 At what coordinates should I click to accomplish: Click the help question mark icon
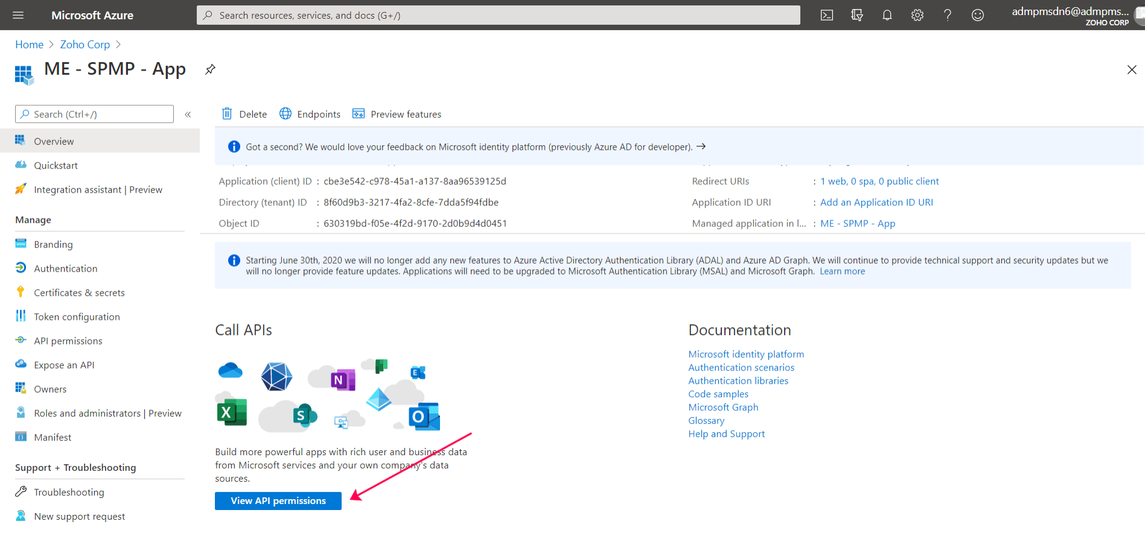(x=947, y=15)
